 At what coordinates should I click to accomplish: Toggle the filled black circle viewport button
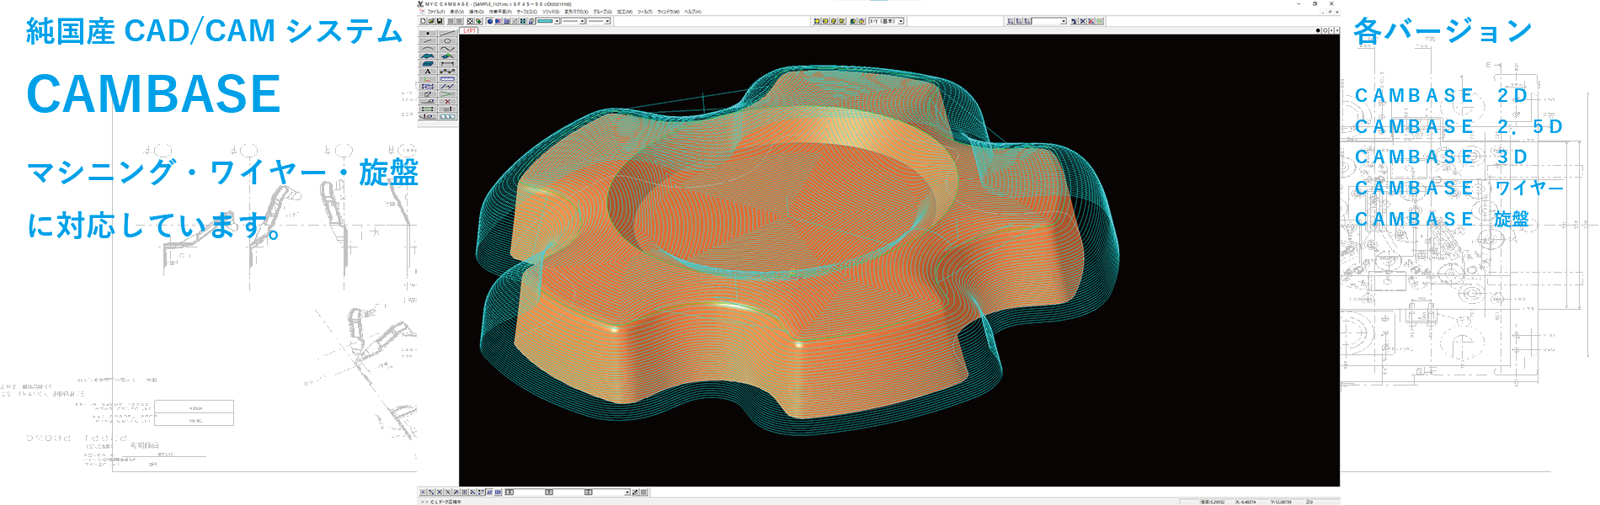1318,30
